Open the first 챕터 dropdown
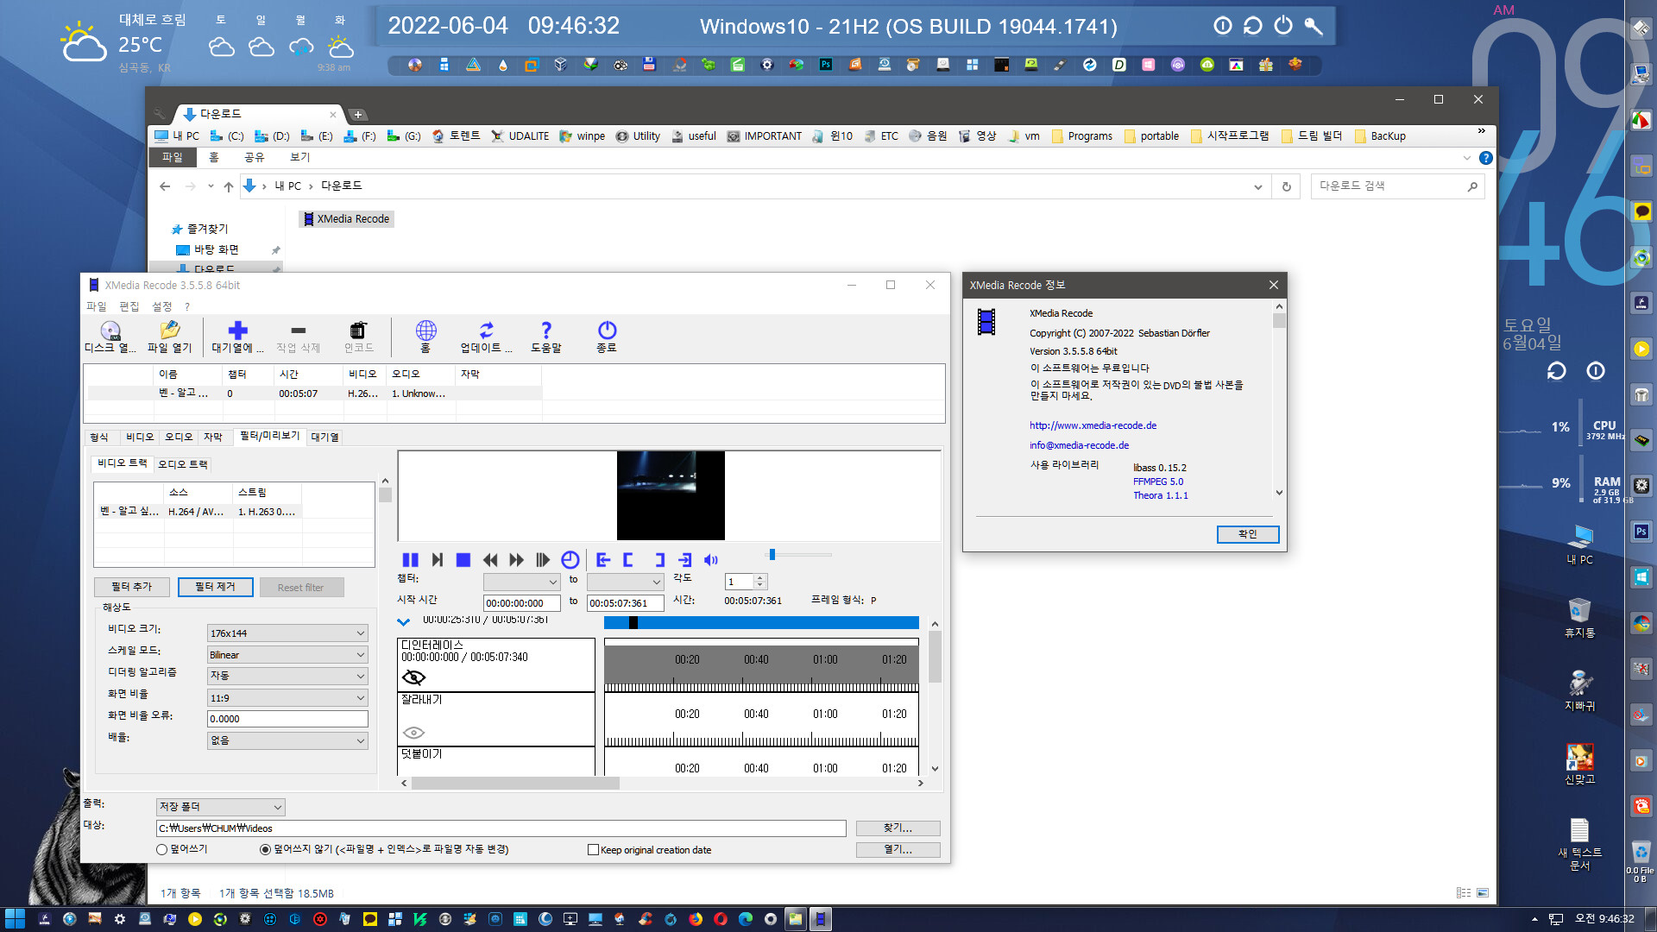The image size is (1657, 932). [x=522, y=582]
